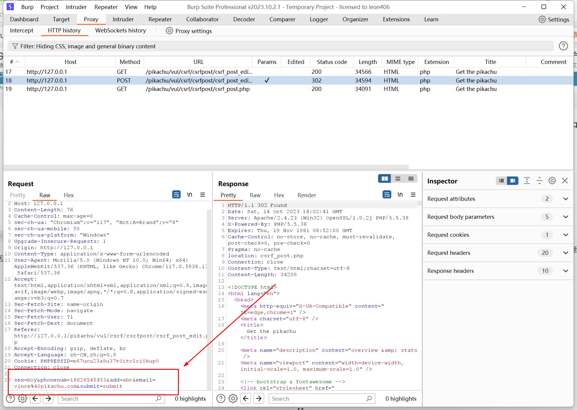The image size is (577, 410).
Task: Click the Burp Suite logo icon
Action: (10, 7)
